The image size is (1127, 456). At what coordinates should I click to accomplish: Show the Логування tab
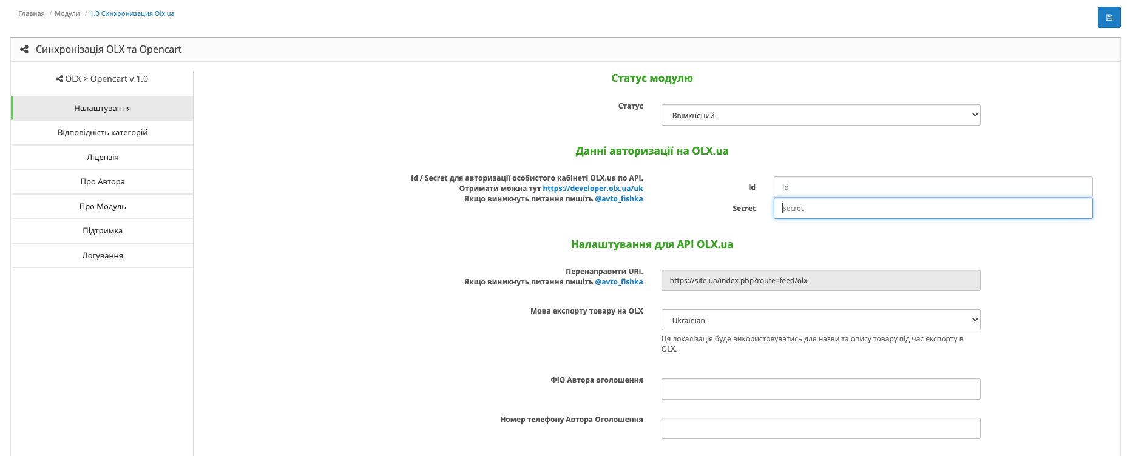click(103, 255)
